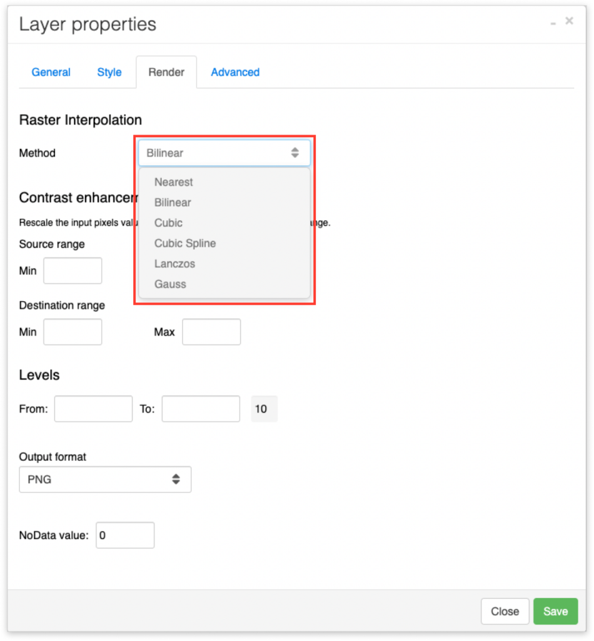Click the Source range Min input field
Viewport: 594px width, 641px height.
tap(73, 270)
